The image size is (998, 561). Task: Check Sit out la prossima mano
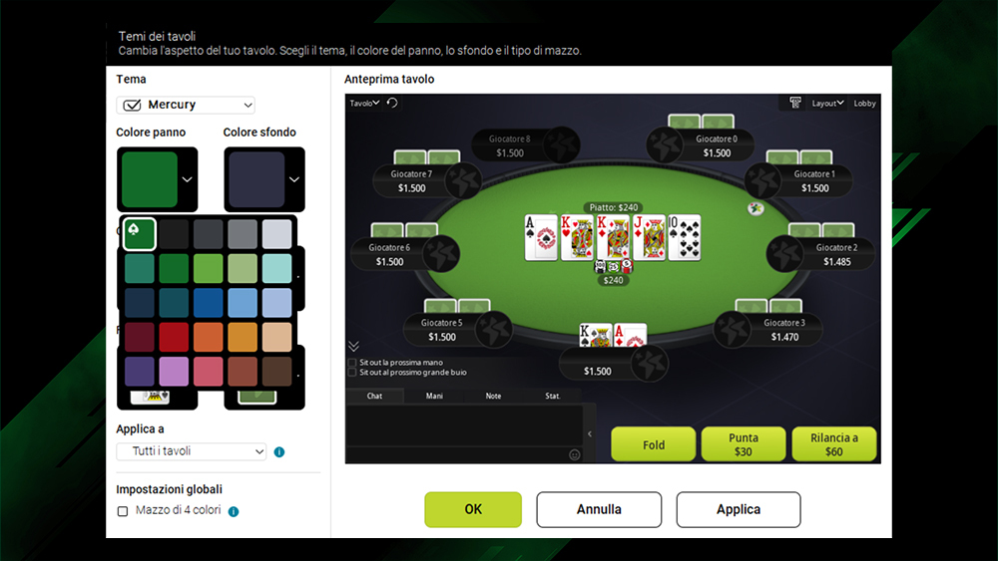coord(352,362)
